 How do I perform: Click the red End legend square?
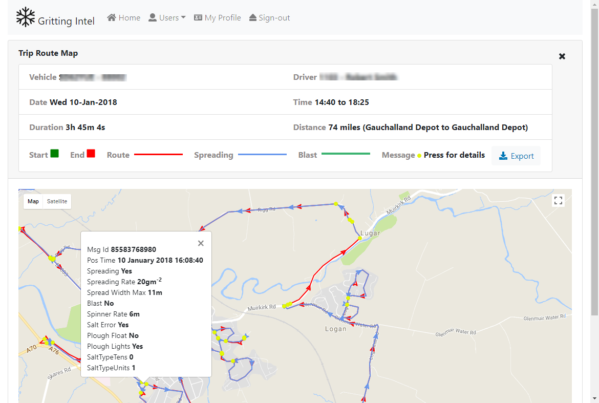pyautogui.click(x=91, y=154)
